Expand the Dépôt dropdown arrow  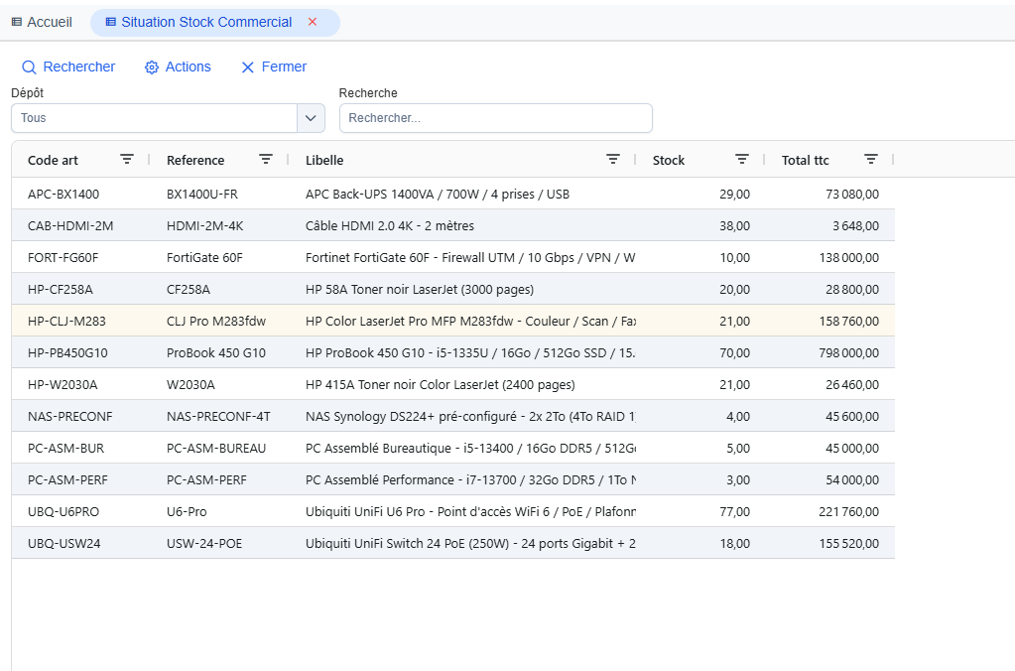pos(311,118)
